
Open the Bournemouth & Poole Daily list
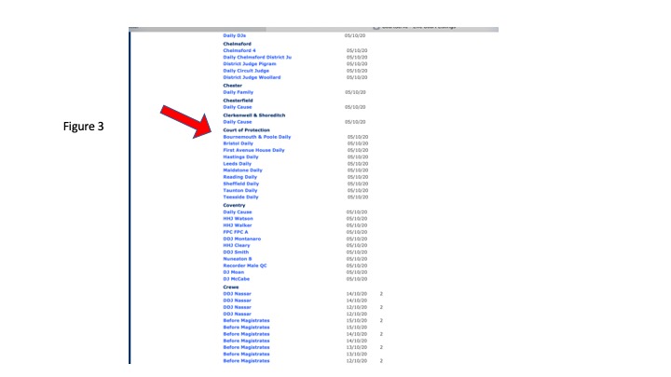256,137
